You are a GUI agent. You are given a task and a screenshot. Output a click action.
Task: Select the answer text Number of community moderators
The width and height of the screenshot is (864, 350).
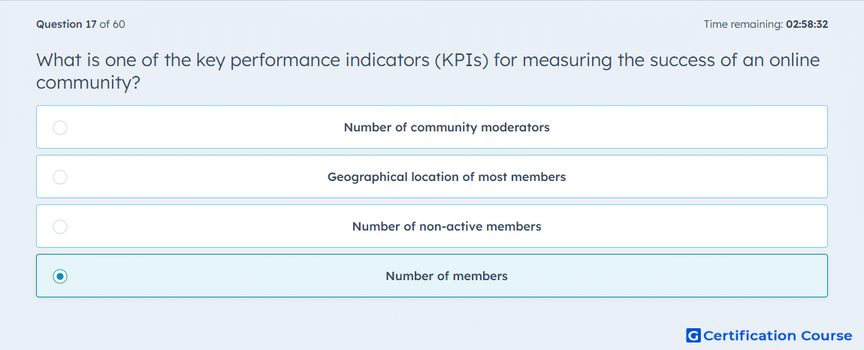446,128
